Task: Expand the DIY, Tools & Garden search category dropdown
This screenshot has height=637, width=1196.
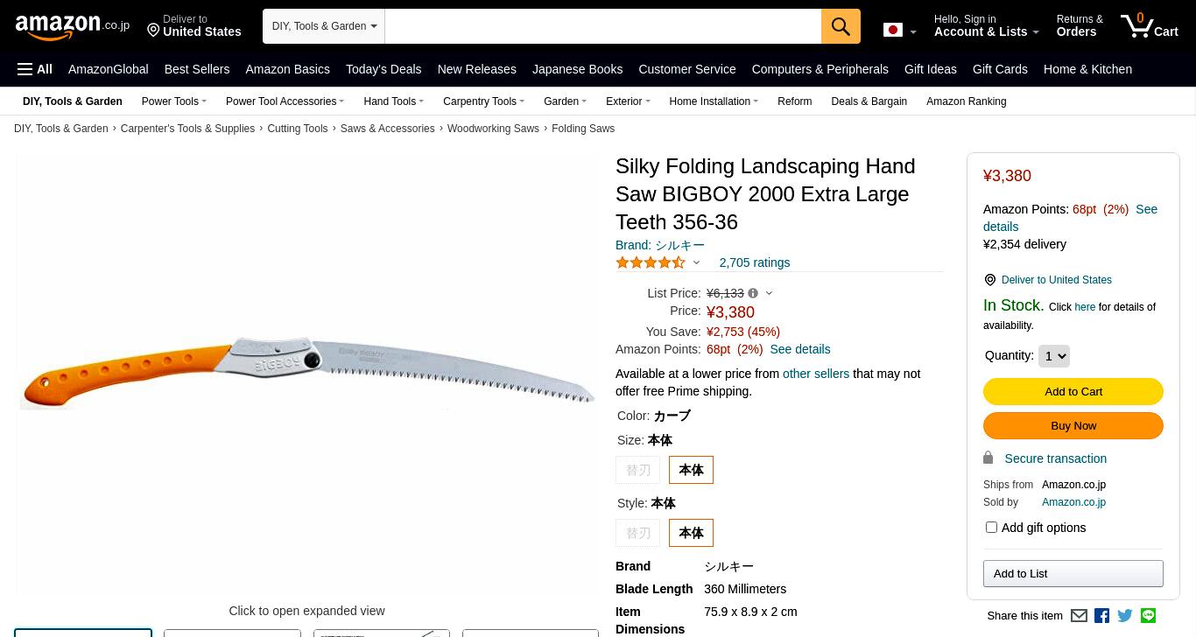Action: pyautogui.click(x=324, y=26)
